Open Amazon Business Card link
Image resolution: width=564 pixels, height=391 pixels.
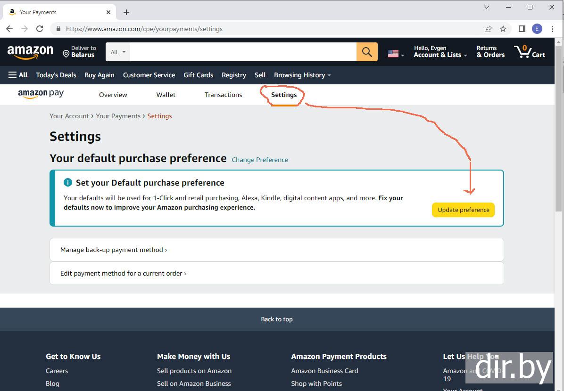click(324, 371)
